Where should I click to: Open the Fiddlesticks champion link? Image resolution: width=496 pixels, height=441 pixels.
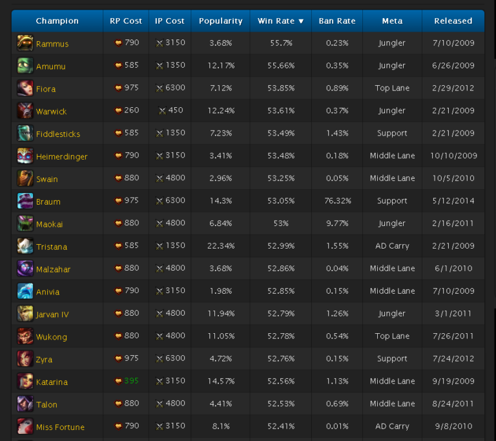58,134
